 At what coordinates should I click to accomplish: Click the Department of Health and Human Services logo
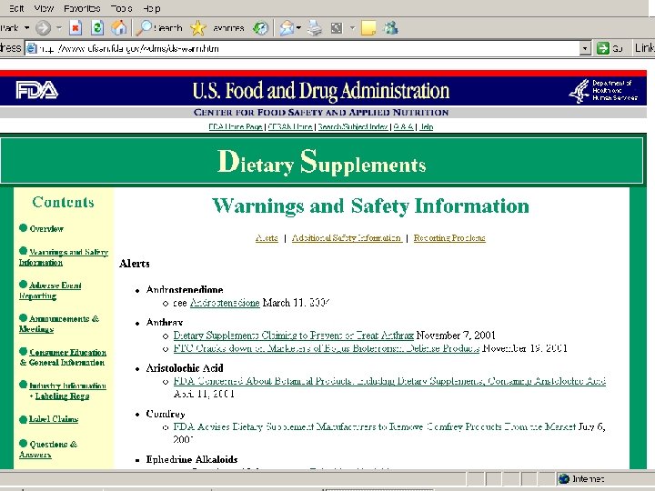603,91
